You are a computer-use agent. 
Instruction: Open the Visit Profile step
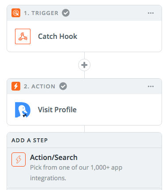[84, 110]
